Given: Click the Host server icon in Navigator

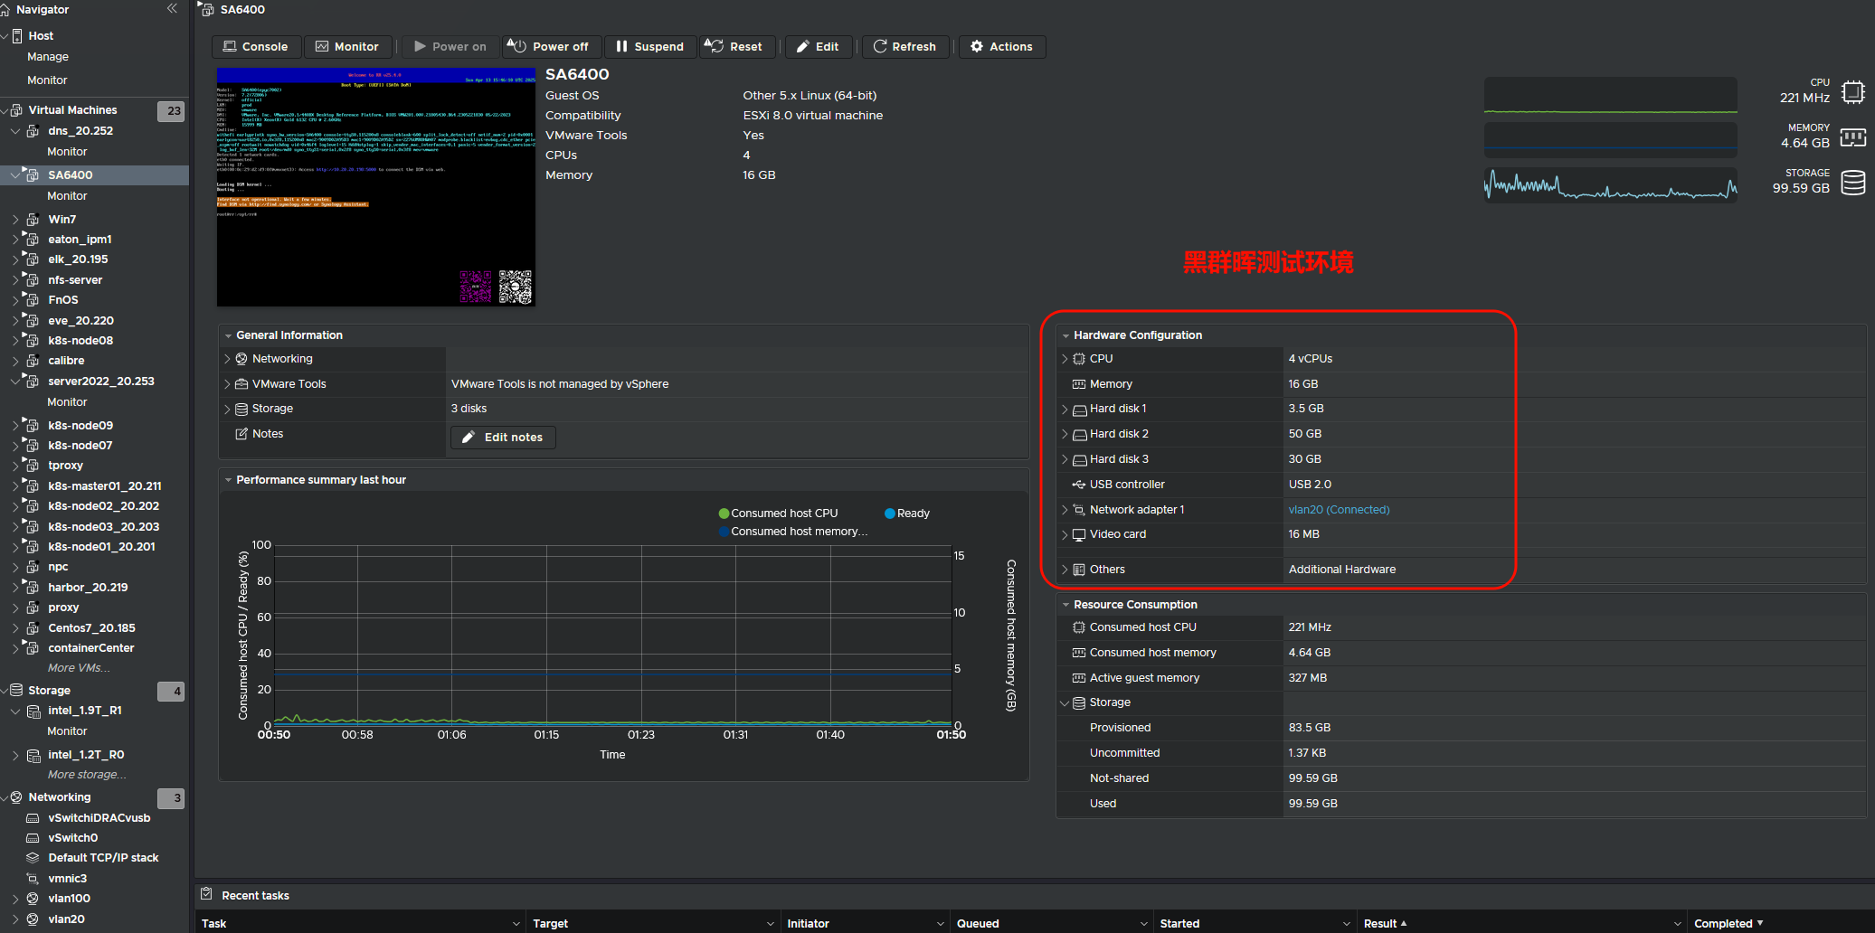Looking at the screenshot, I should [x=17, y=36].
